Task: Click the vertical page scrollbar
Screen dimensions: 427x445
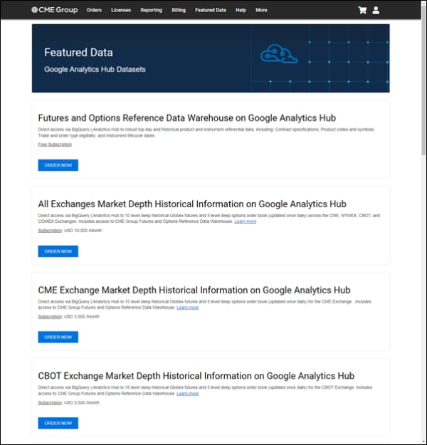Action: tap(423, 85)
